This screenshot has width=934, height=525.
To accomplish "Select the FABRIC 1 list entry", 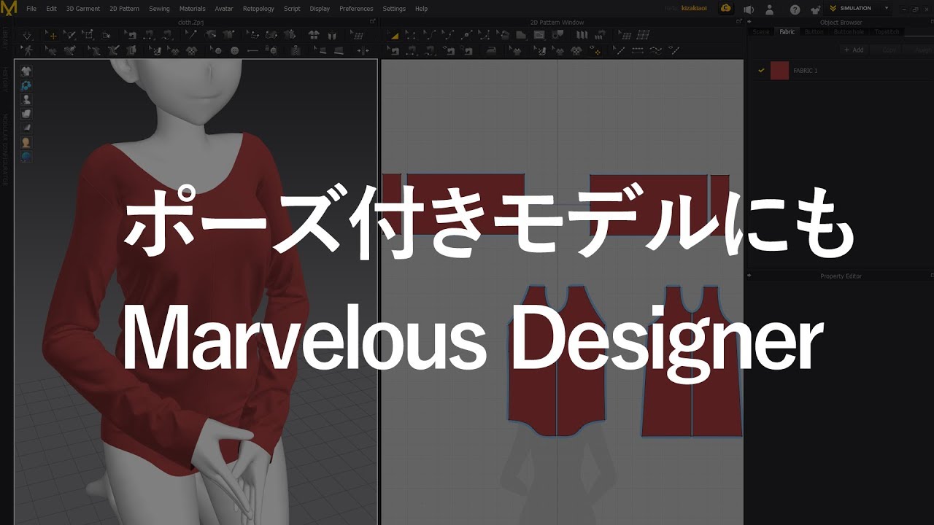I will click(x=841, y=71).
